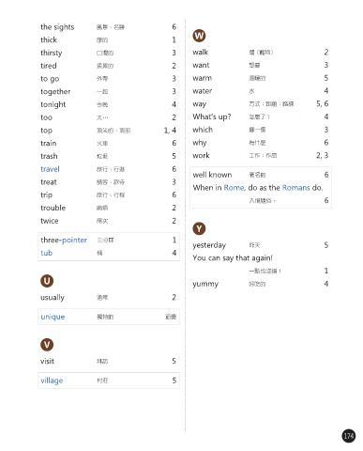This screenshot has height=451, width=363.
Task: Click the word together
Action: [55, 92]
